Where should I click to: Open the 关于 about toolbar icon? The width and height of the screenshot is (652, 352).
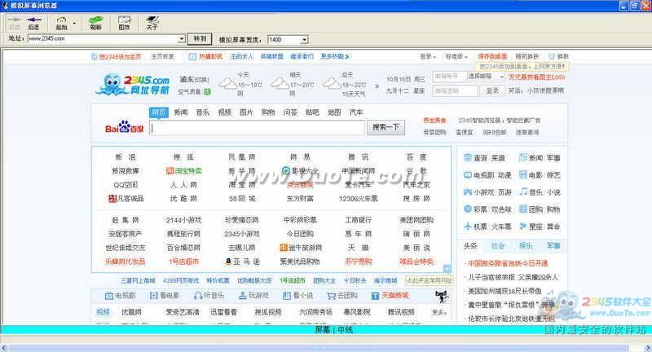152,19
